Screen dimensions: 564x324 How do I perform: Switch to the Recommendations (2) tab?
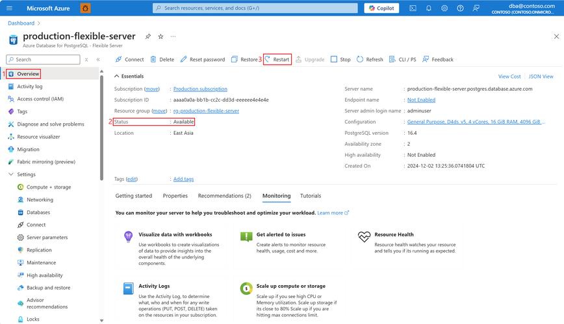[224, 196]
